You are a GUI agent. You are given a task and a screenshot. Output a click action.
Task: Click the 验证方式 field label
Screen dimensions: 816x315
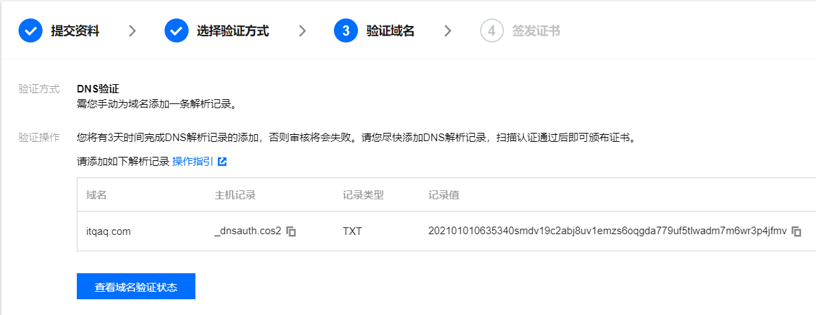click(39, 89)
